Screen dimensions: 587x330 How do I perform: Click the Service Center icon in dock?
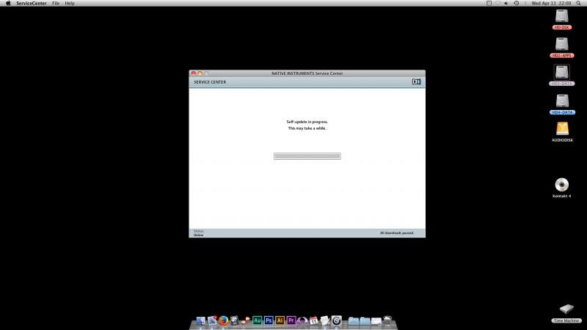(337, 320)
